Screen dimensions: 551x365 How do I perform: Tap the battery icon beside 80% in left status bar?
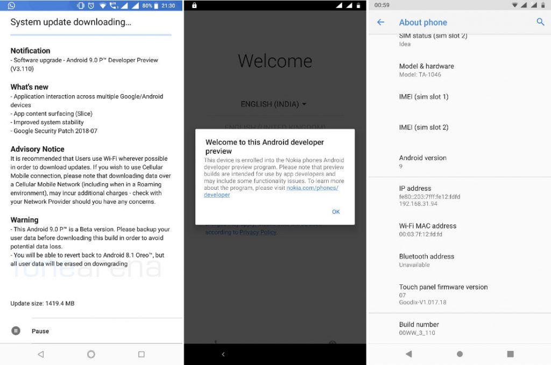[x=156, y=5]
